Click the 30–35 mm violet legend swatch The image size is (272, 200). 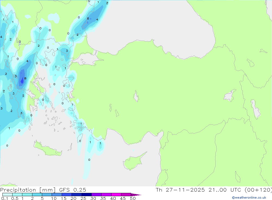pyautogui.click(x=96, y=195)
